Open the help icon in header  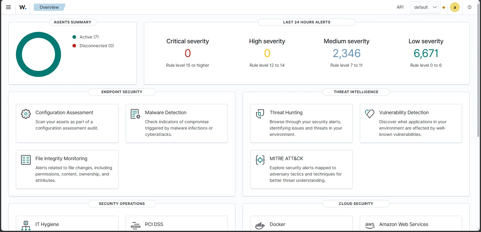pyautogui.click(x=470, y=7)
